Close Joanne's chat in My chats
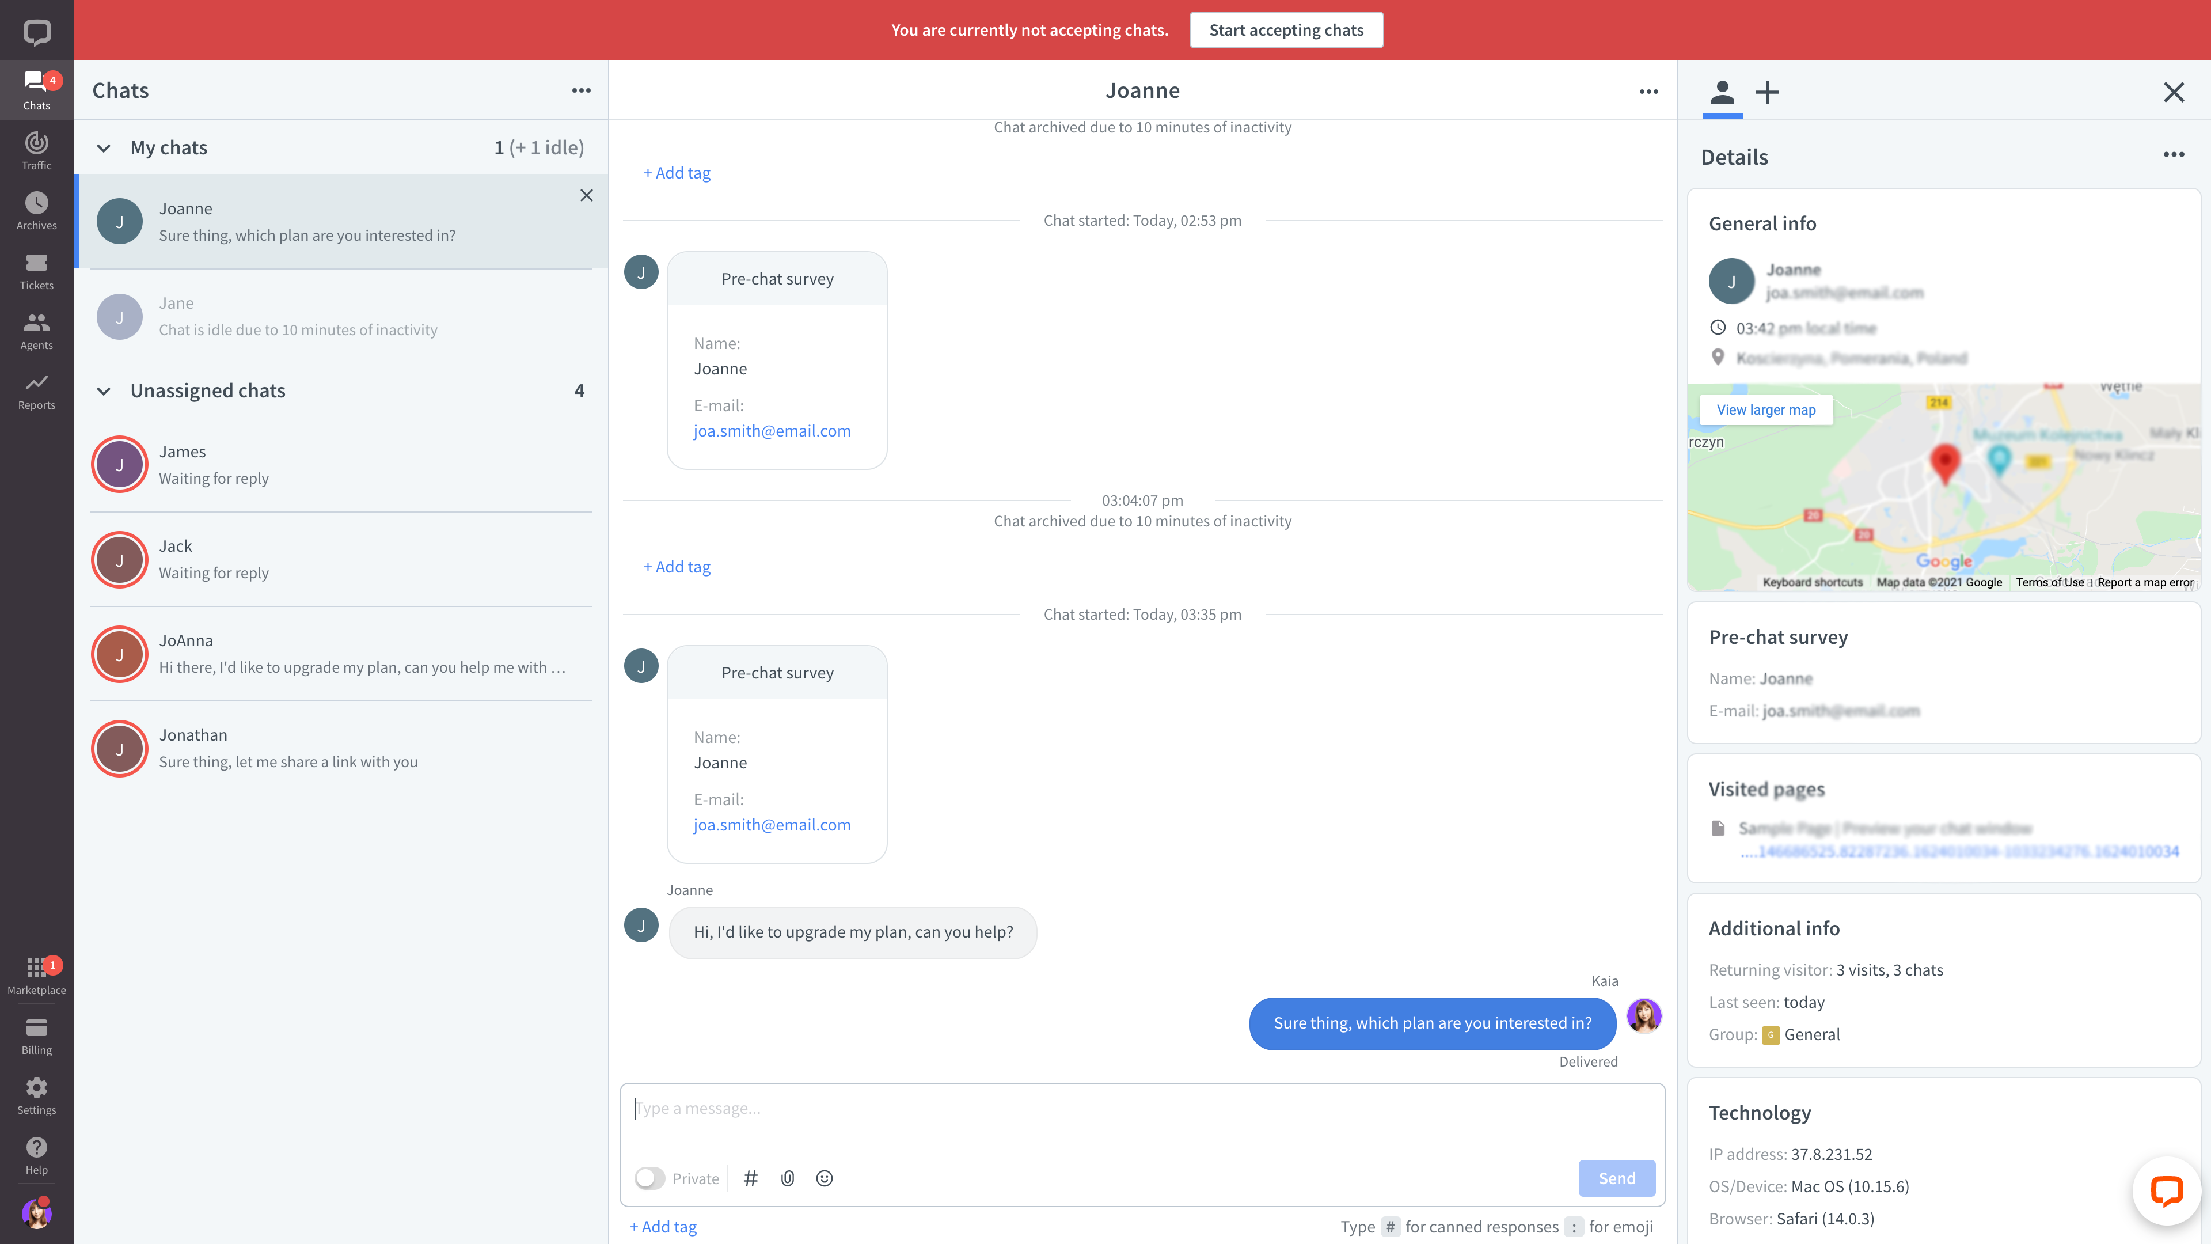 click(586, 195)
